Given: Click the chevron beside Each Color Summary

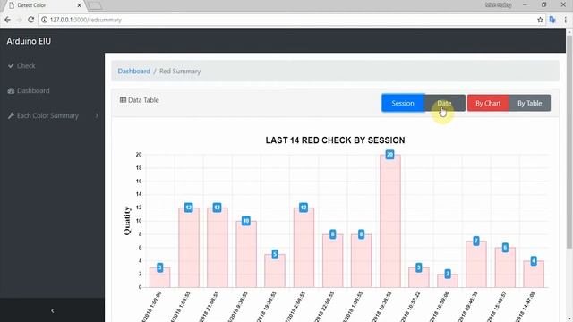Looking at the screenshot, I should point(97,115).
